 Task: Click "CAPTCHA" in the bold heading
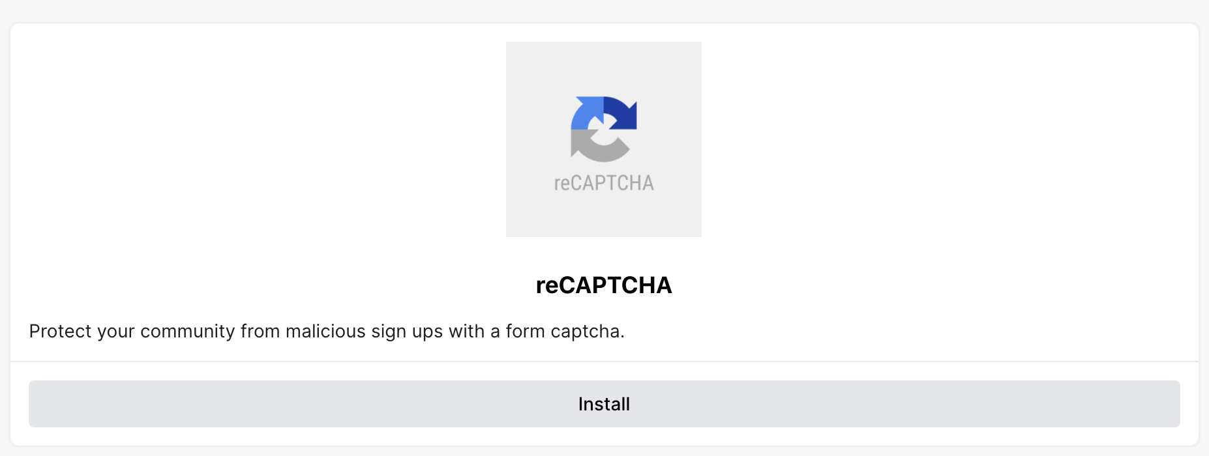tap(616, 285)
